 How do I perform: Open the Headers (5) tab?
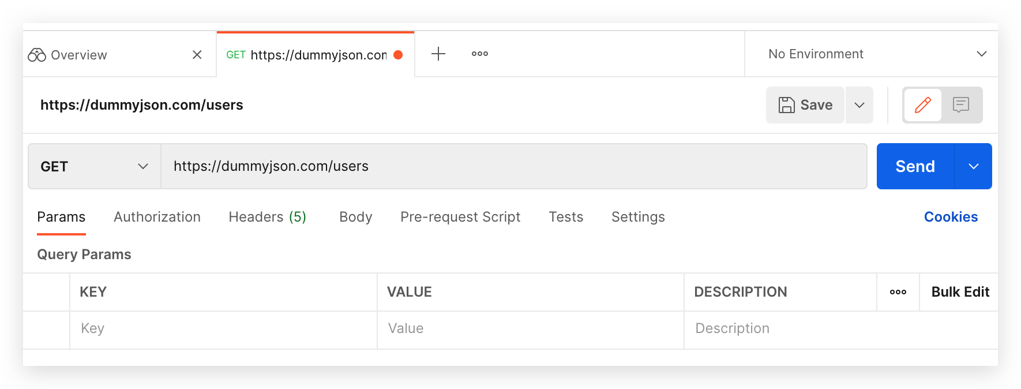coord(267,217)
